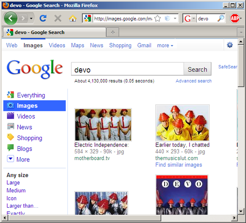Click the horizontal scrollbar at the bottom
Viewport: 246px width, 223px height.
pos(85,218)
